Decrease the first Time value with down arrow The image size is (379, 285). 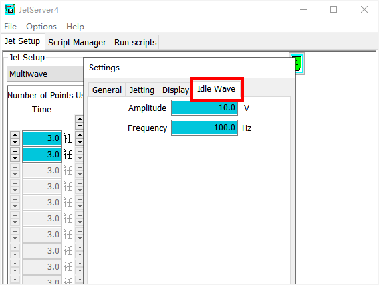click(15, 142)
